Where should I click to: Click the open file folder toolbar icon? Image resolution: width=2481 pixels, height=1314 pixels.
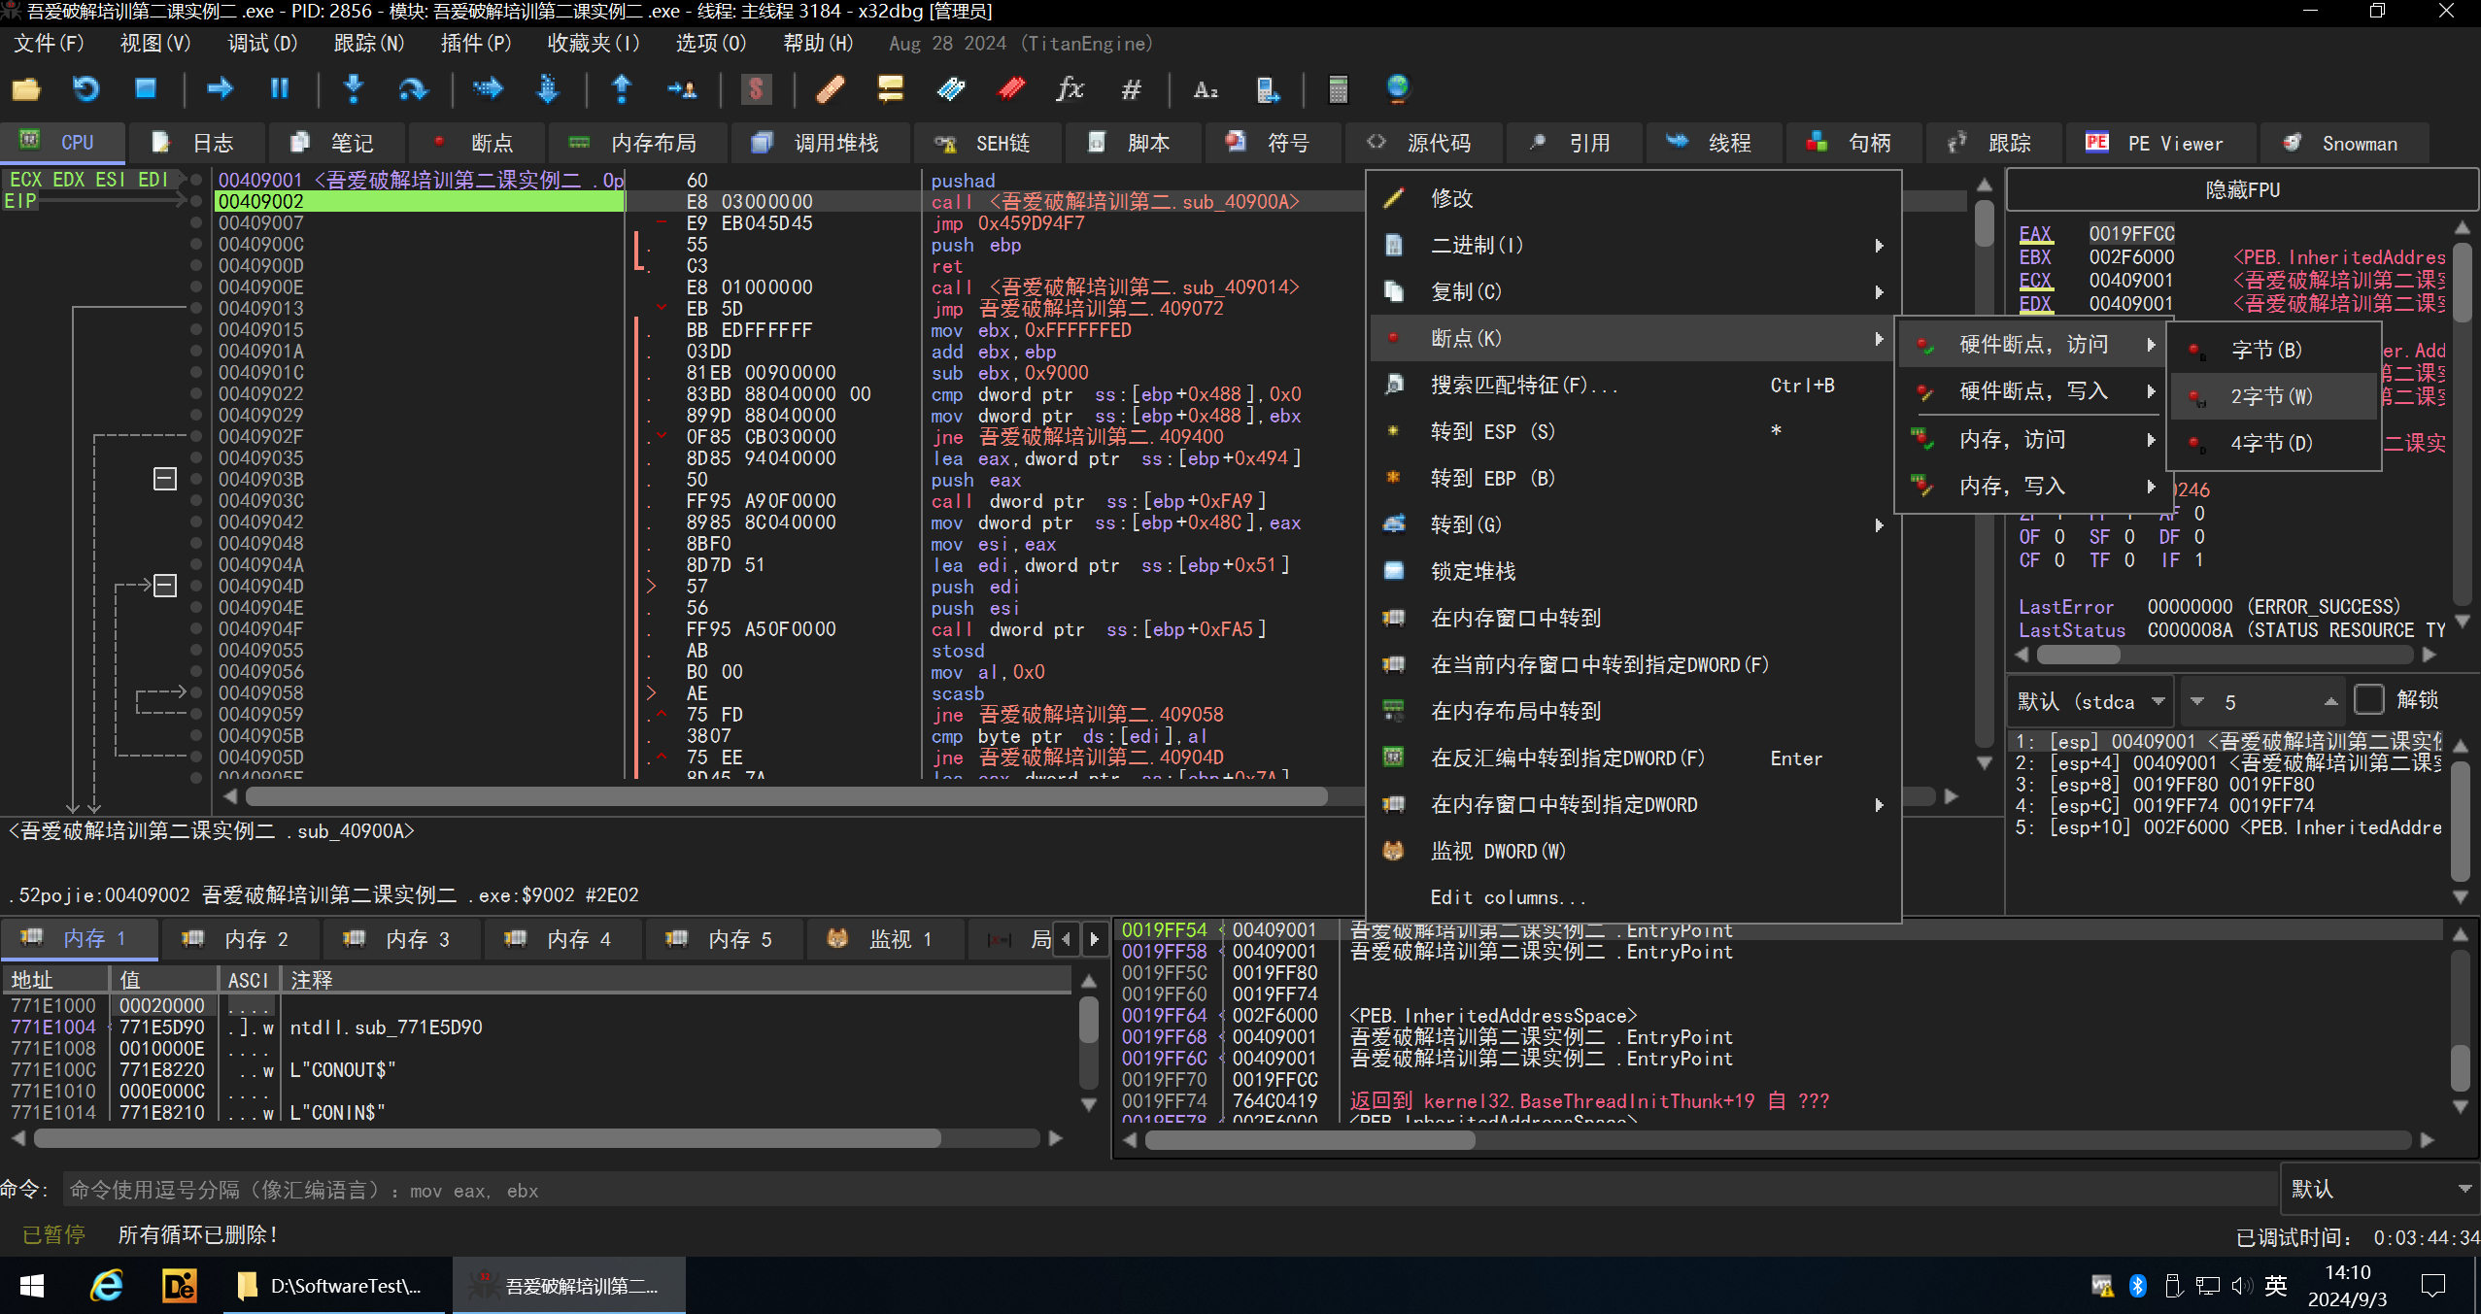pyautogui.click(x=26, y=89)
